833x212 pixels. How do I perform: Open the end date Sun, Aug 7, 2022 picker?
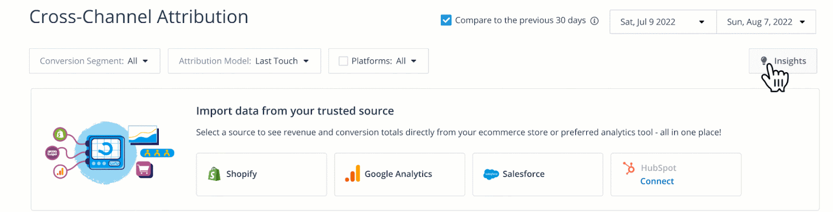765,22
